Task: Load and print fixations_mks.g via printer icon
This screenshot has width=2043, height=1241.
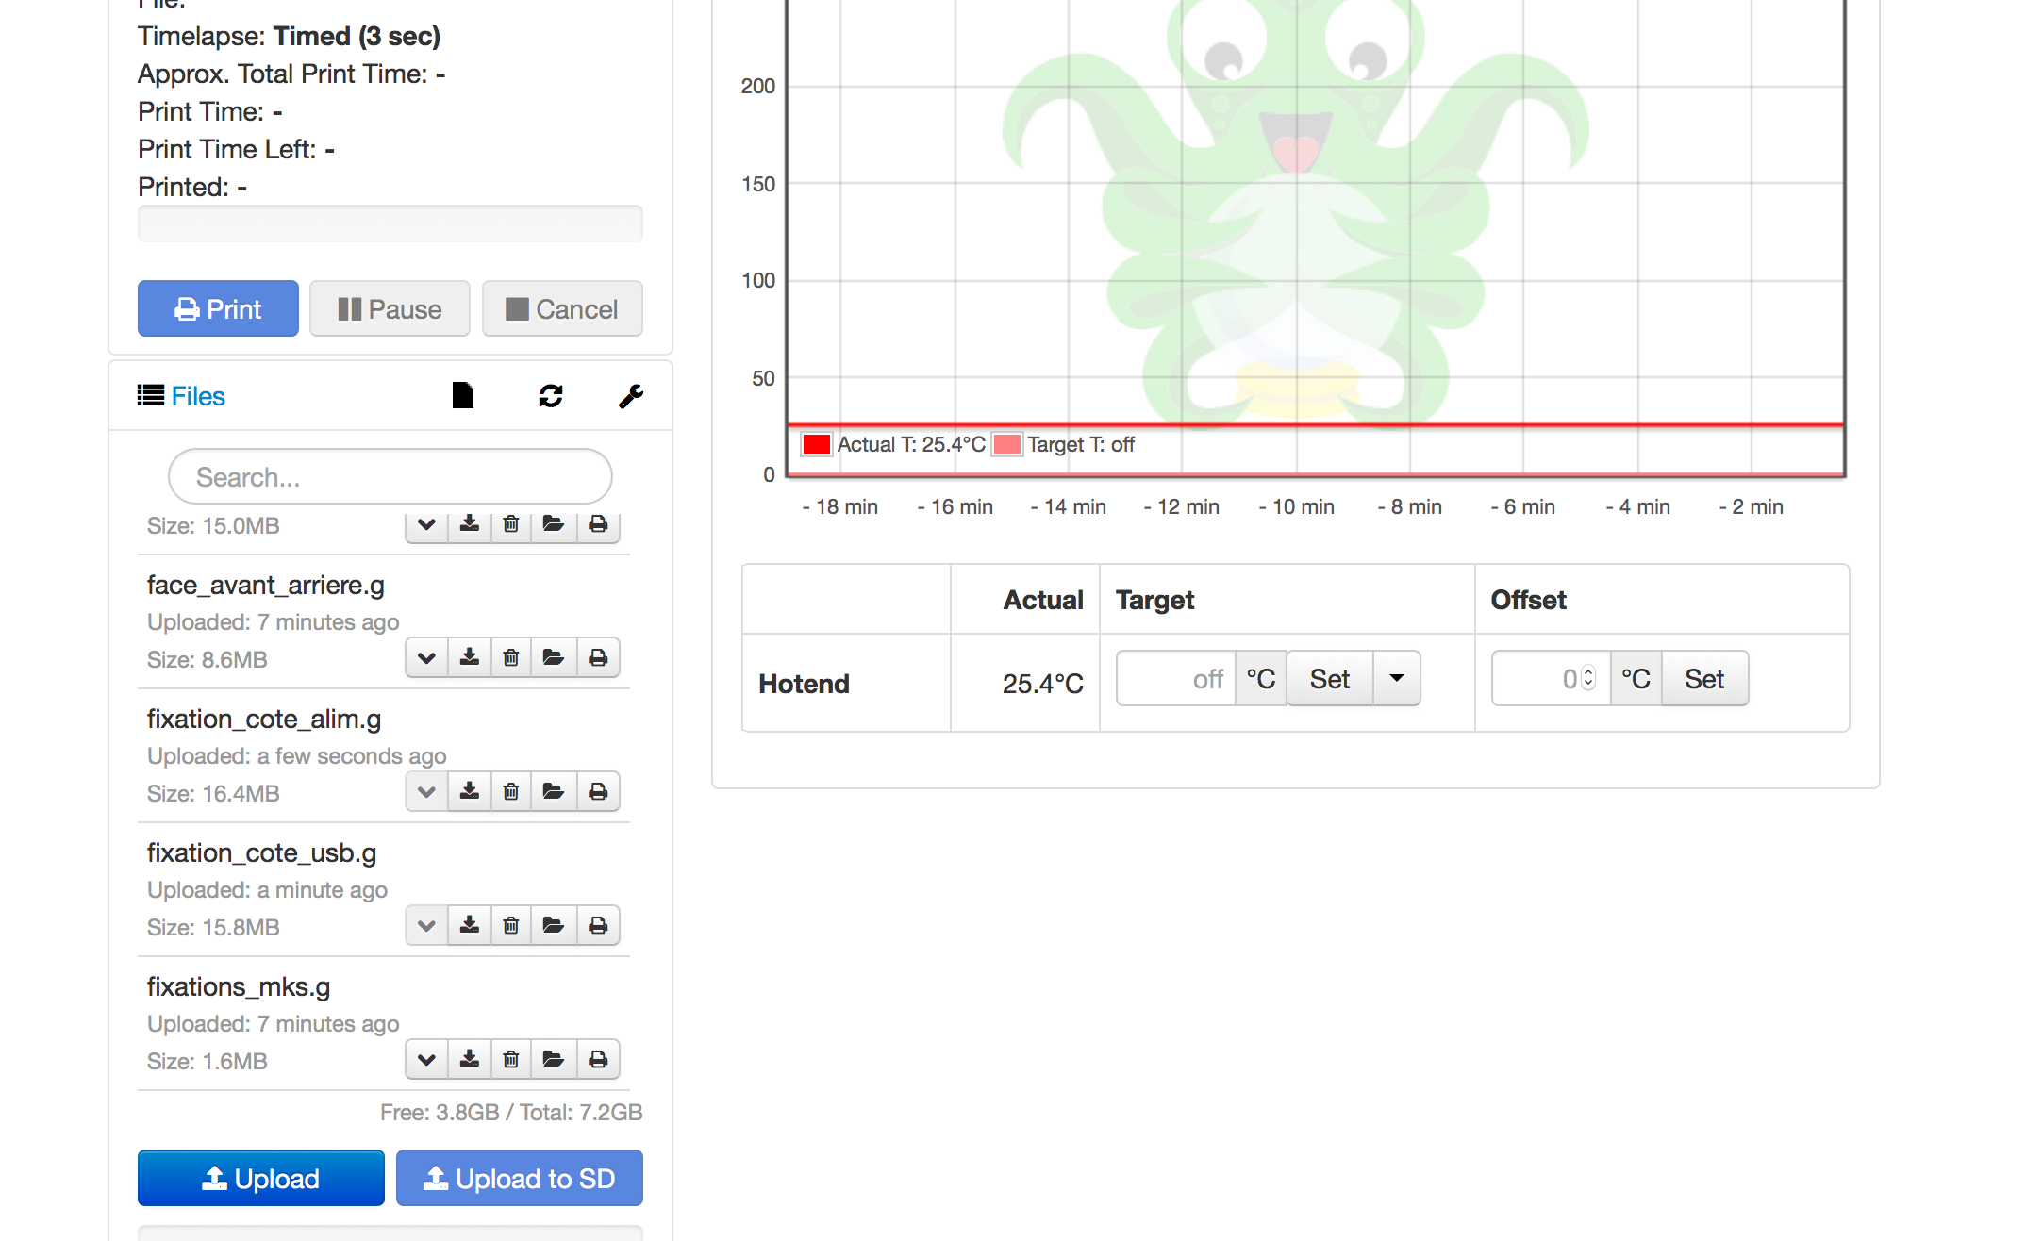Action: pos(598,1059)
